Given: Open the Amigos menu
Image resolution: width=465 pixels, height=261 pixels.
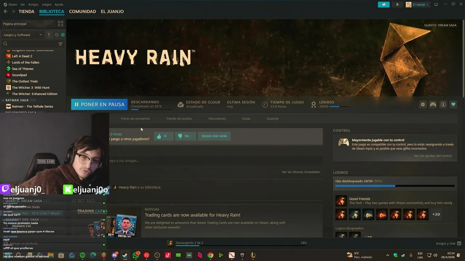Looking at the screenshot, I should coord(33,4).
